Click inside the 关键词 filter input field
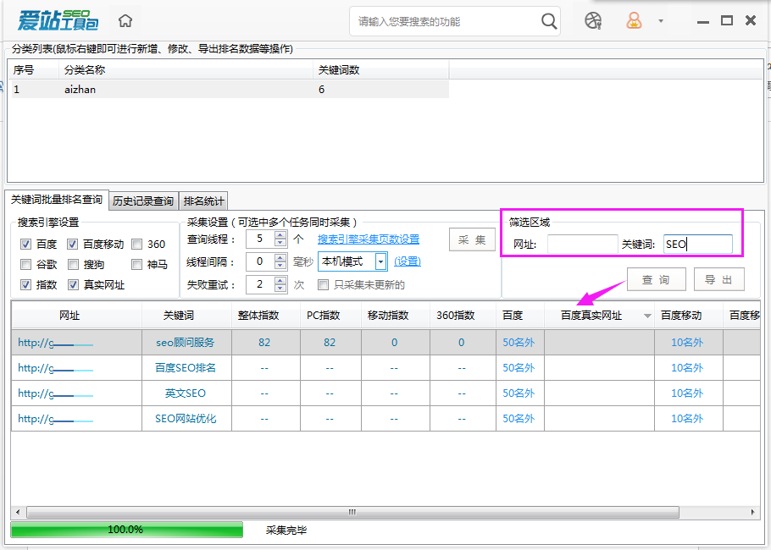This screenshot has height=550, width=771. 699,243
